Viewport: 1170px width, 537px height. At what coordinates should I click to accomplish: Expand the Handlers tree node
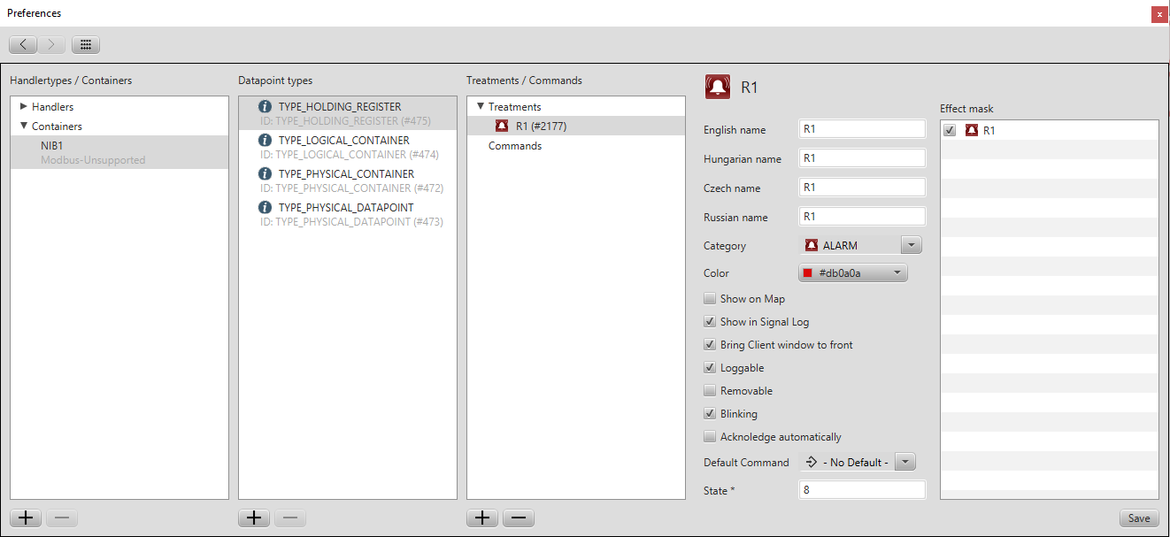[x=24, y=107]
